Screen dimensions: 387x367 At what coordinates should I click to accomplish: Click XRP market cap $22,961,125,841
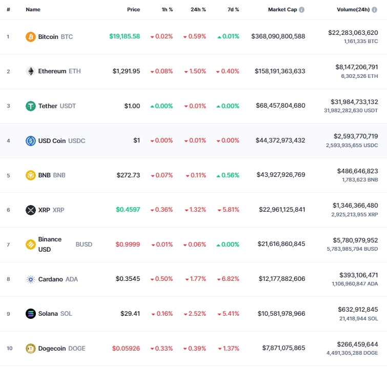click(x=282, y=210)
